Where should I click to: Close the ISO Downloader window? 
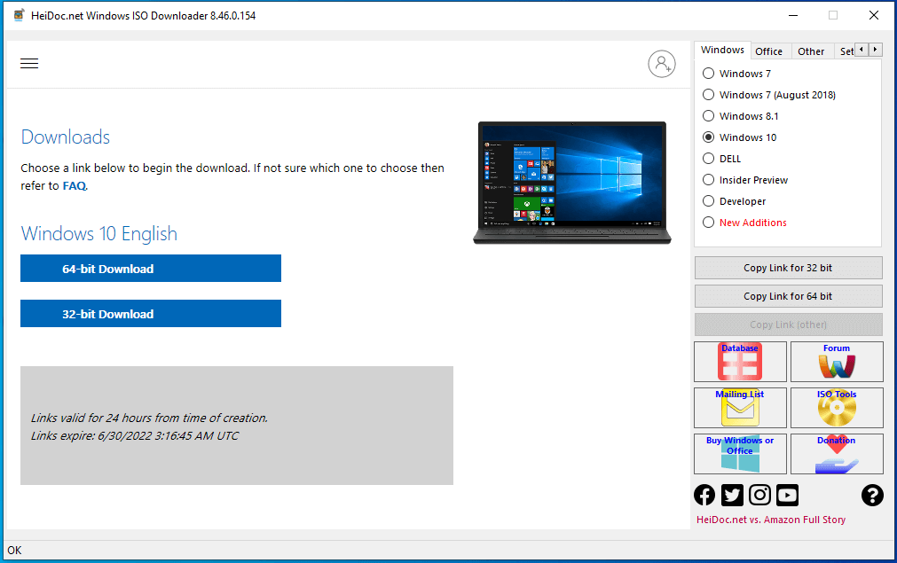coord(874,15)
